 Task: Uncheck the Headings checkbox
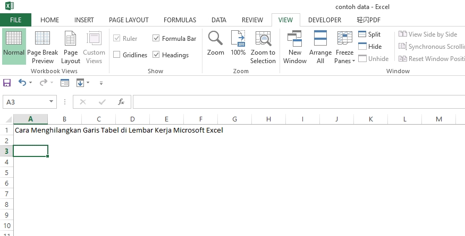156,55
